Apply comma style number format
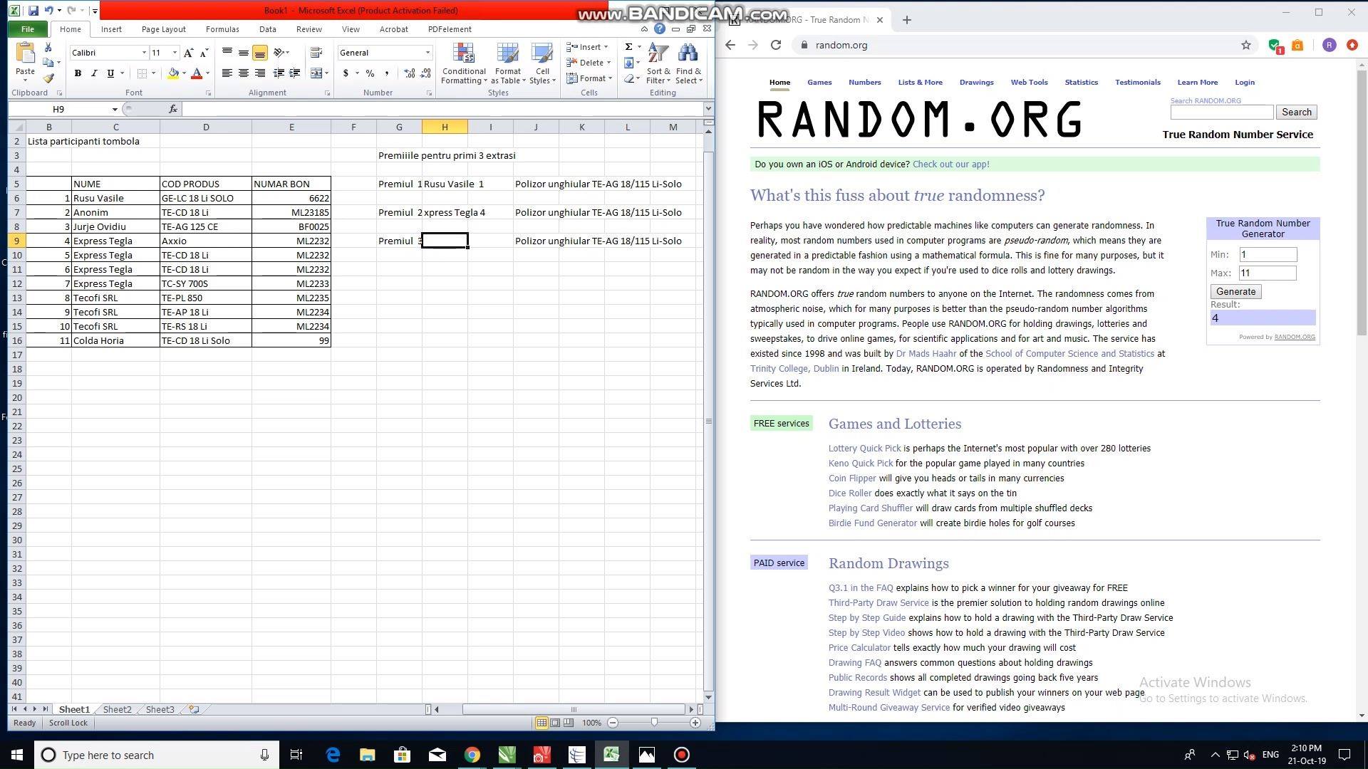Viewport: 1368px width, 769px height. (x=387, y=73)
